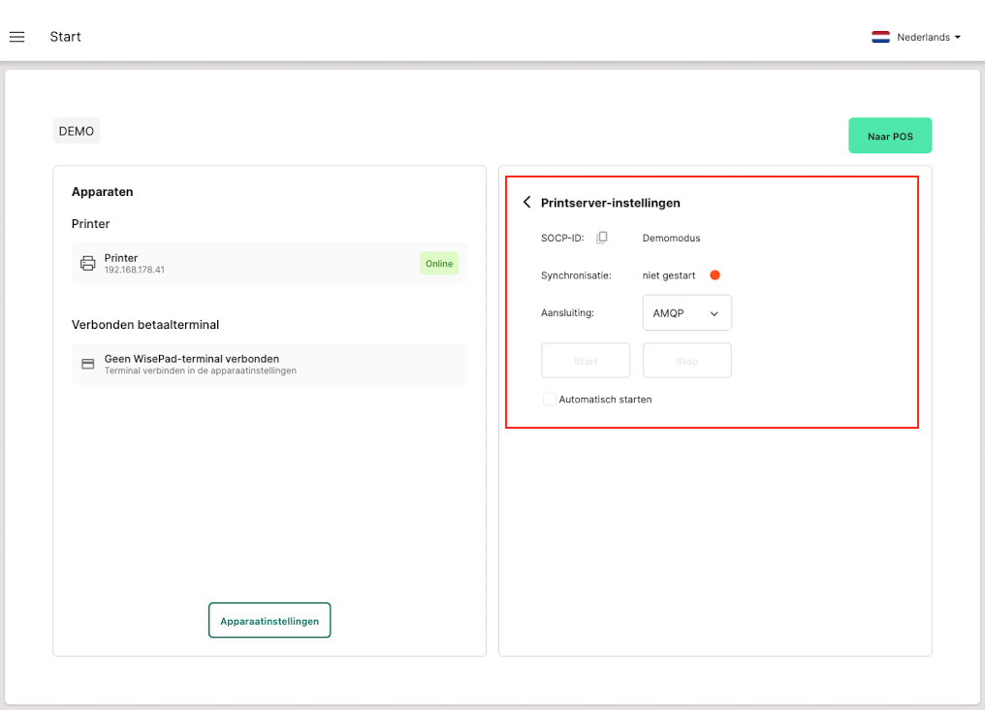Click the Naar POS button
985x710 pixels.
point(889,137)
